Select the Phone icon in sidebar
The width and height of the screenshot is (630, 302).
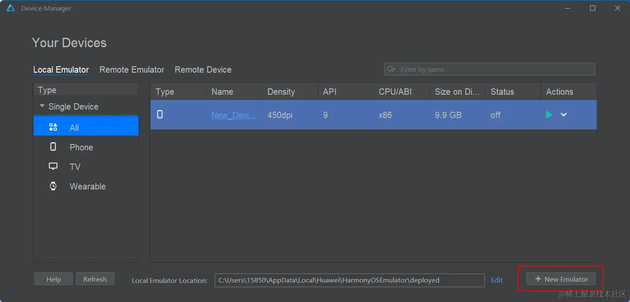[53, 147]
